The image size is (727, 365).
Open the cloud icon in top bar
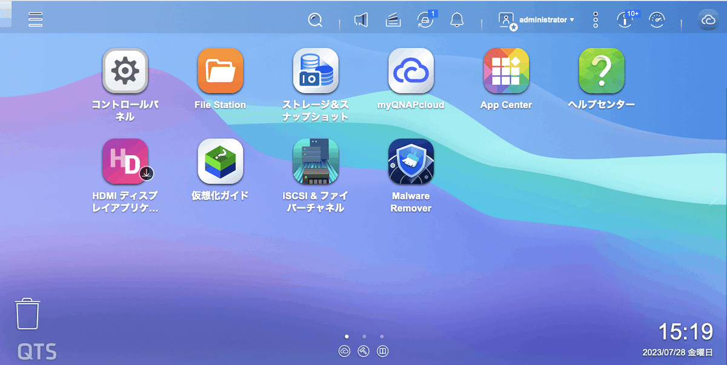pos(708,20)
